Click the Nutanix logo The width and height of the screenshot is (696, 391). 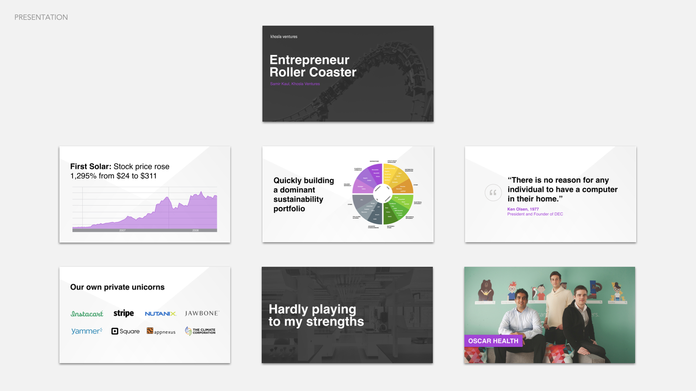pos(161,314)
